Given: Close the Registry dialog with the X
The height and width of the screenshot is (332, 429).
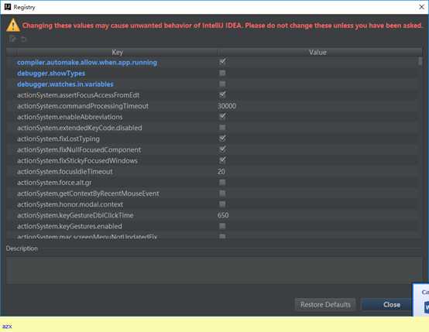Looking at the screenshot, I should pyautogui.click(x=421, y=7).
